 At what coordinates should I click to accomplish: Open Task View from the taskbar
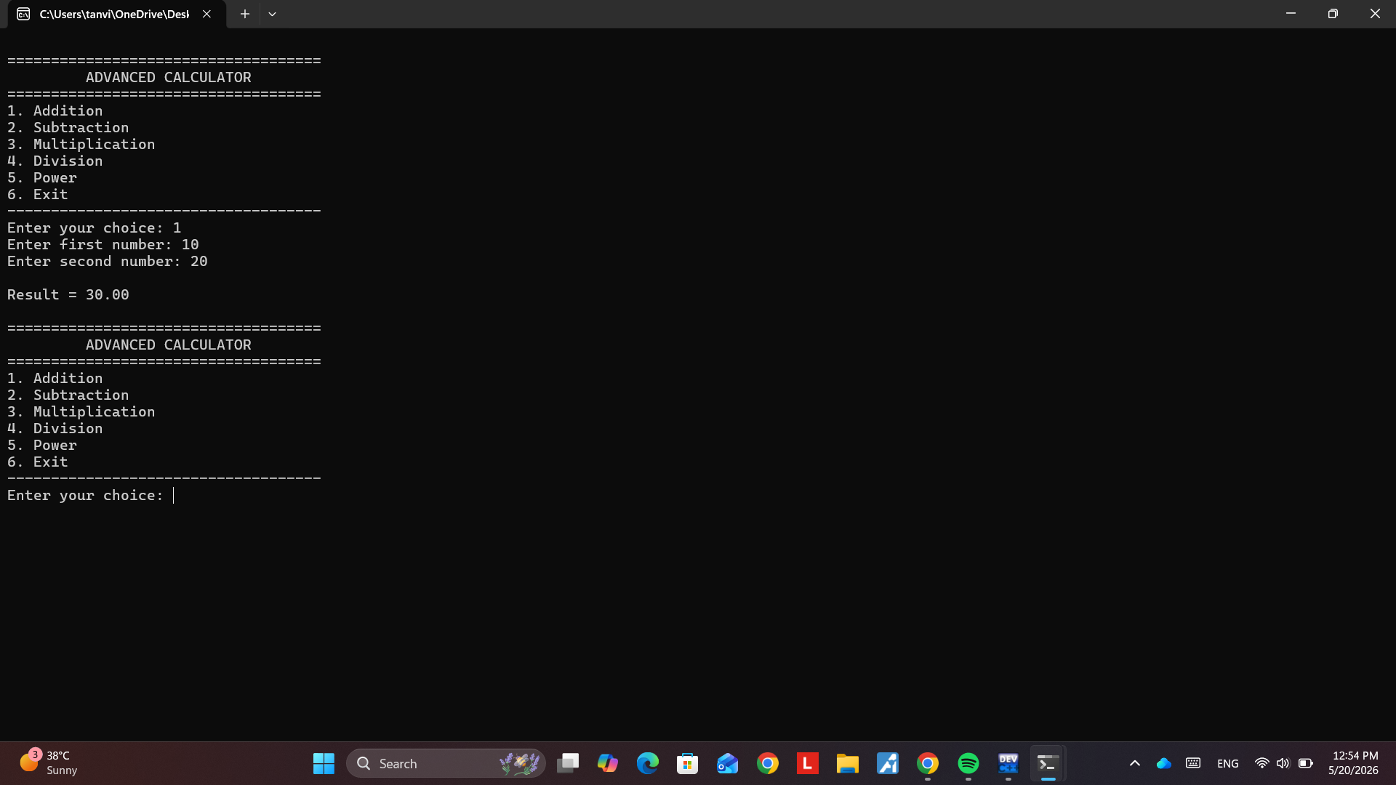tap(568, 763)
